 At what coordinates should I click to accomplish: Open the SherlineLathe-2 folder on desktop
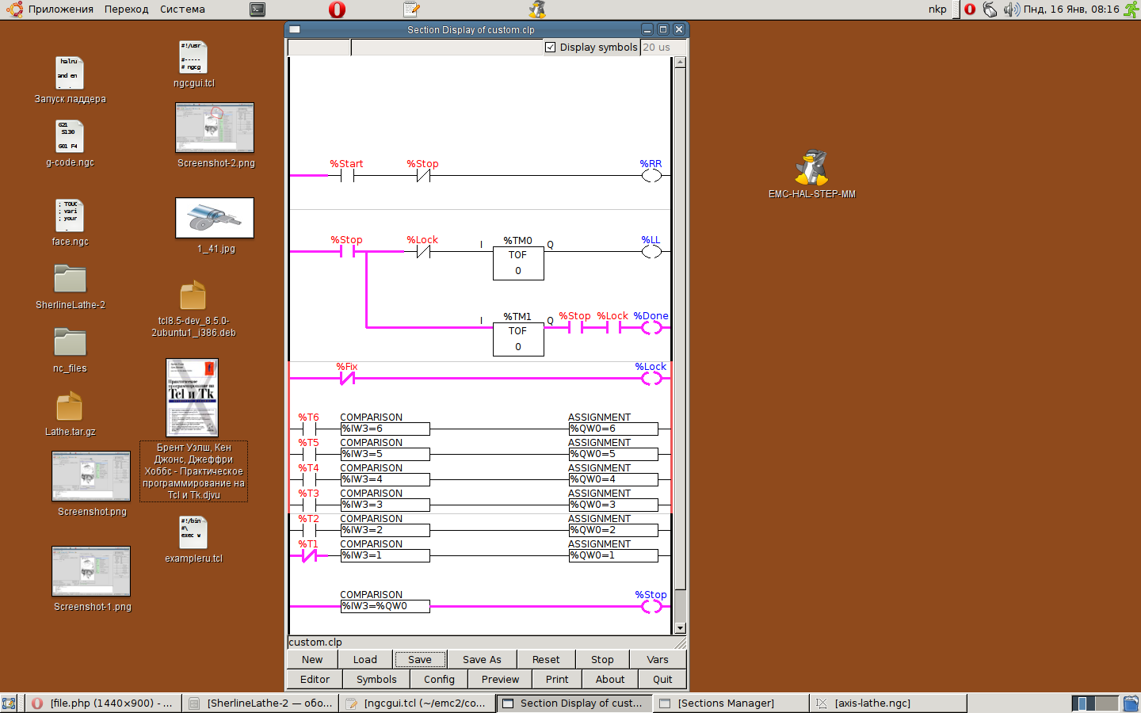coord(70,280)
